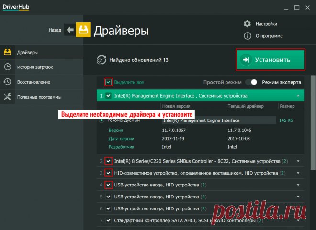Open the Драйверы sidebar section

click(42, 52)
